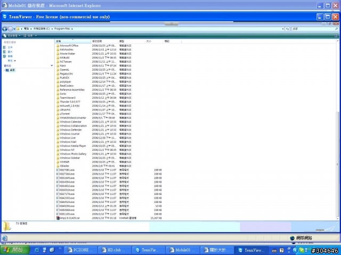
Task: Click the keyboard language bar icon
Action: click(274, 251)
